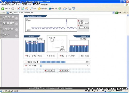Click the IE Back arrow icon
The width and height of the screenshot is (129, 93).
pyautogui.click(x=3, y=8)
